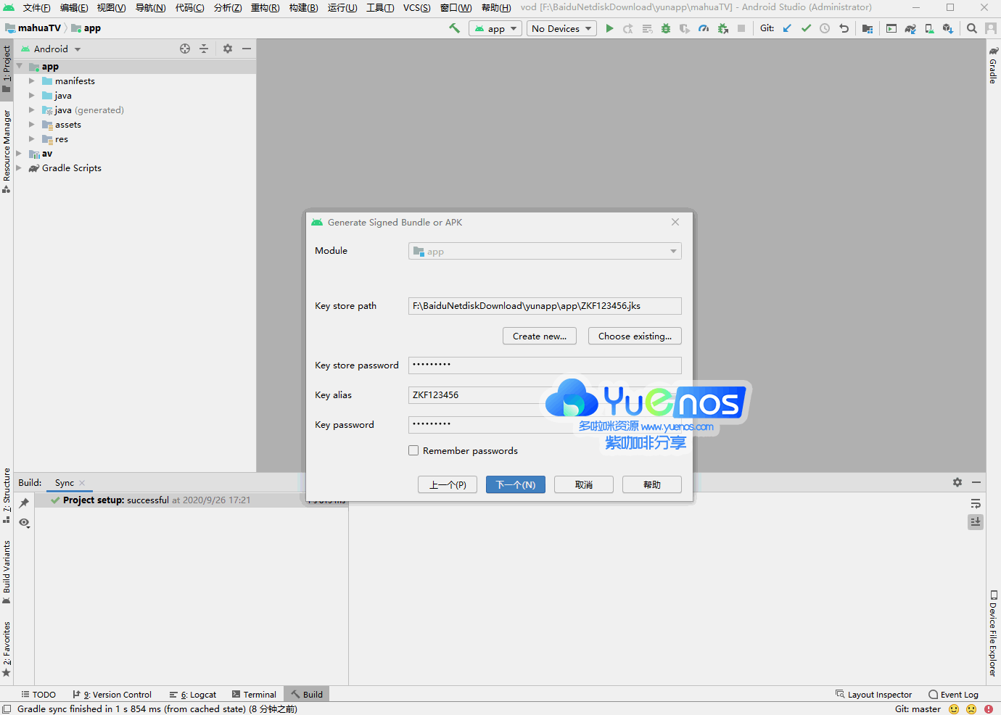The width and height of the screenshot is (1001, 715).
Task: Run the app using the green Run arrow
Action: [609, 28]
